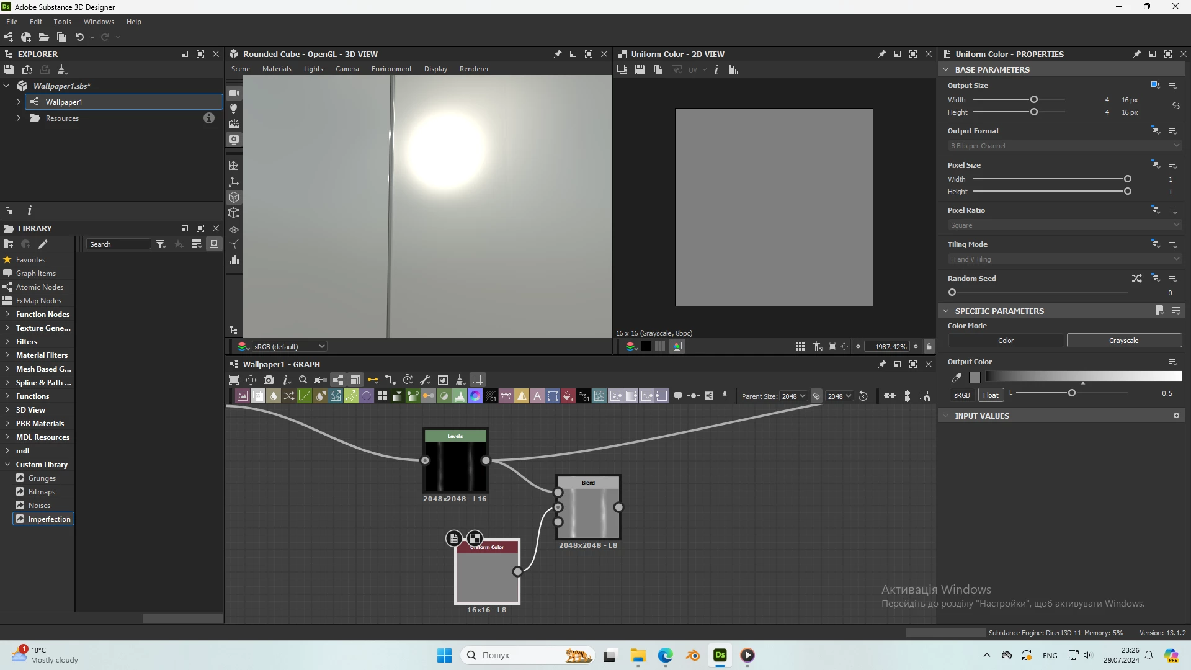Open the Parent Size 2048 dropdown

pyautogui.click(x=793, y=396)
